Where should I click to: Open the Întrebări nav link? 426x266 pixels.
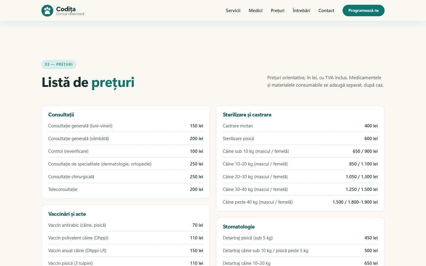[x=301, y=11]
